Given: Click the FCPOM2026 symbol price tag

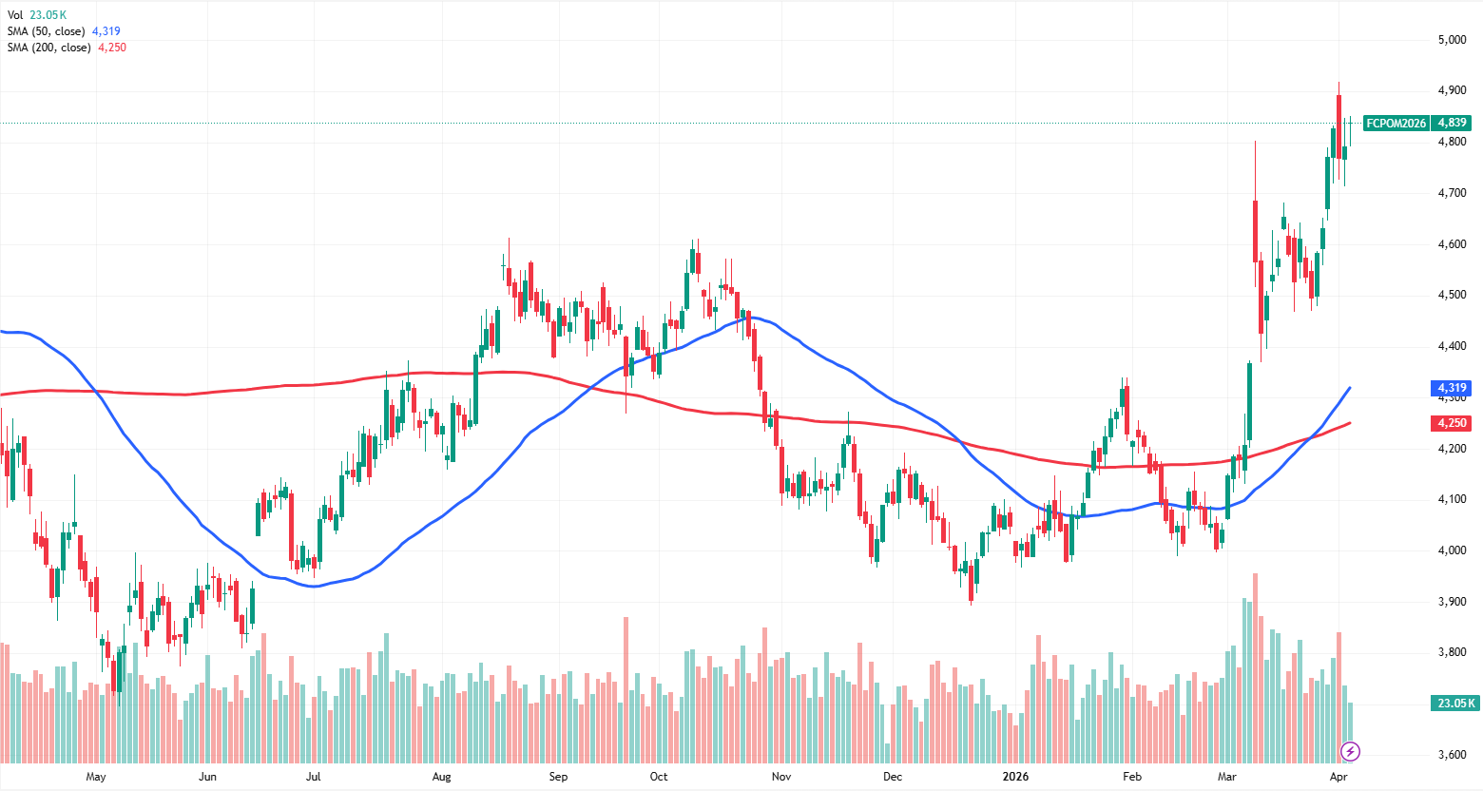Looking at the screenshot, I should [x=1396, y=123].
